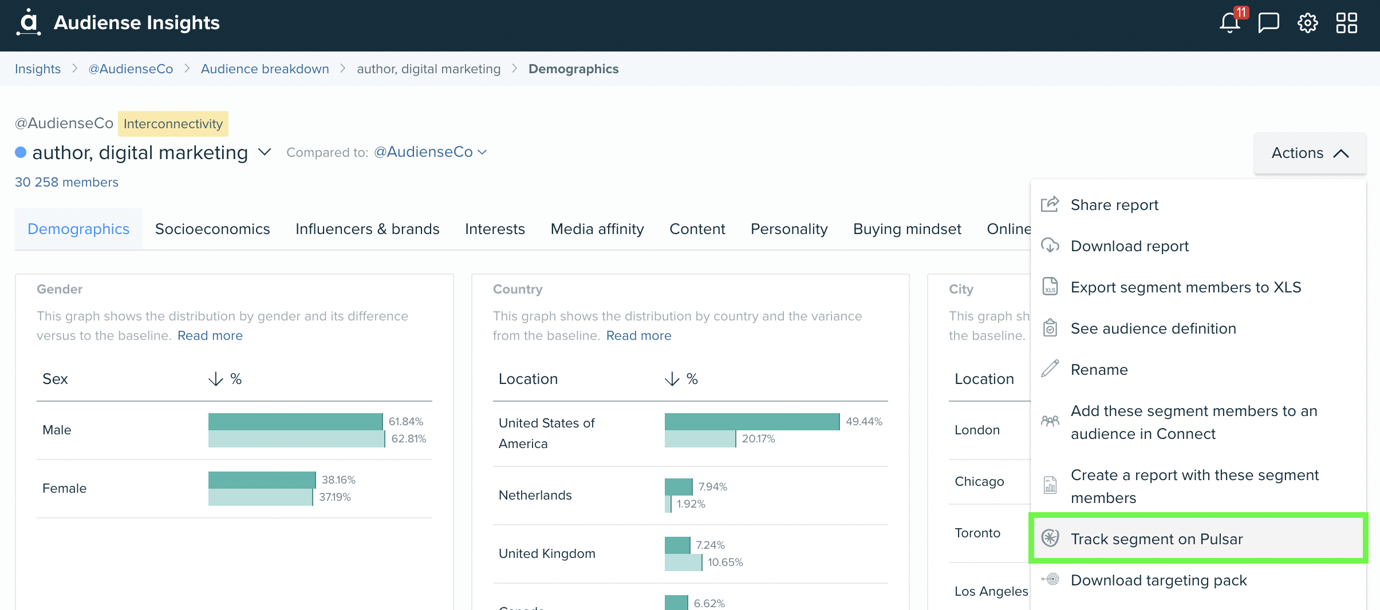Click the Audiense logo icon
The height and width of the screenshot is (610, 1380).
point(29,23)
